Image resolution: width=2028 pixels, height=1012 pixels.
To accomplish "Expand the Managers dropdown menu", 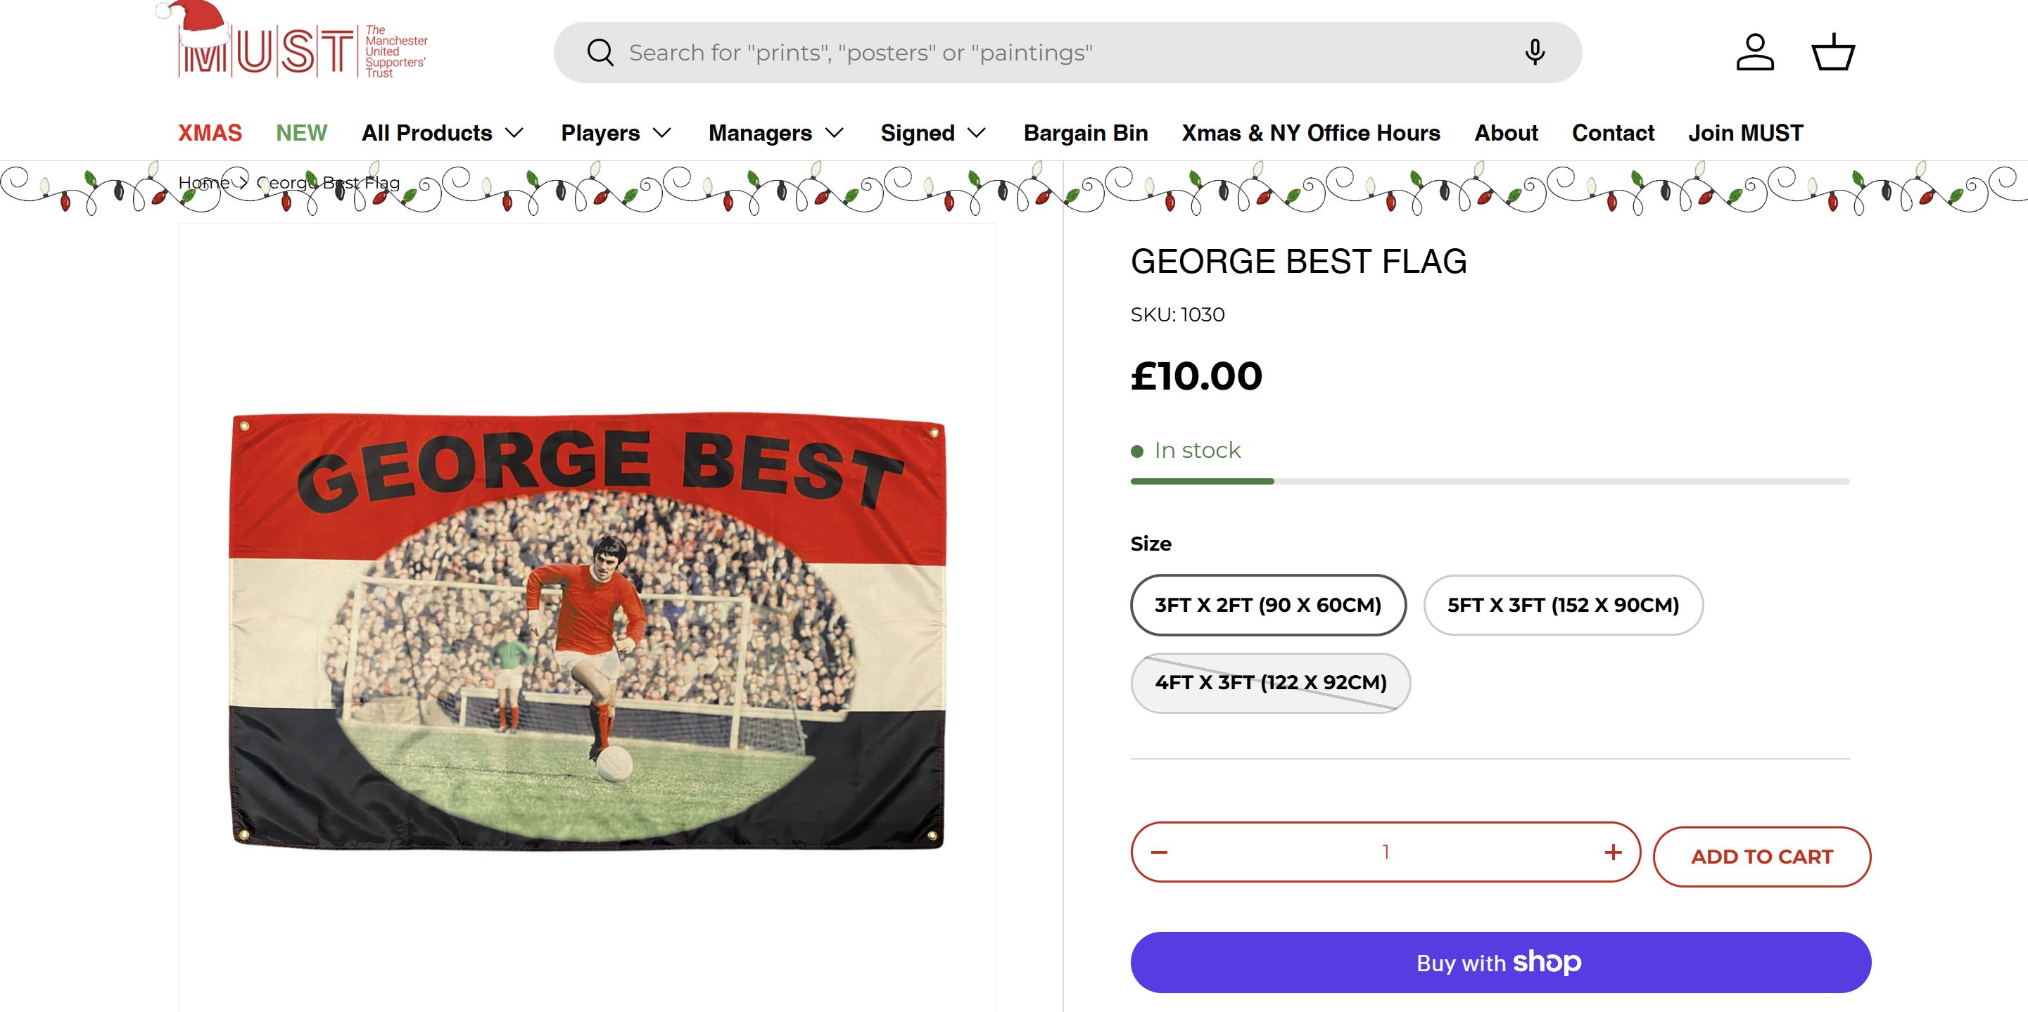I will click(x=775, y=133).
